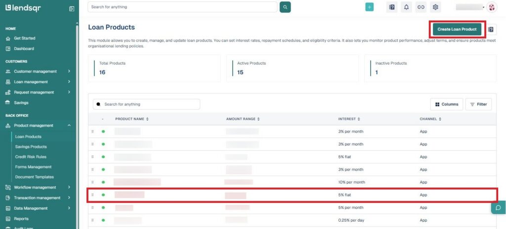The image size is (506, 229).
Task: Click the Reports icon in sidebar
Action: point(8,219)
